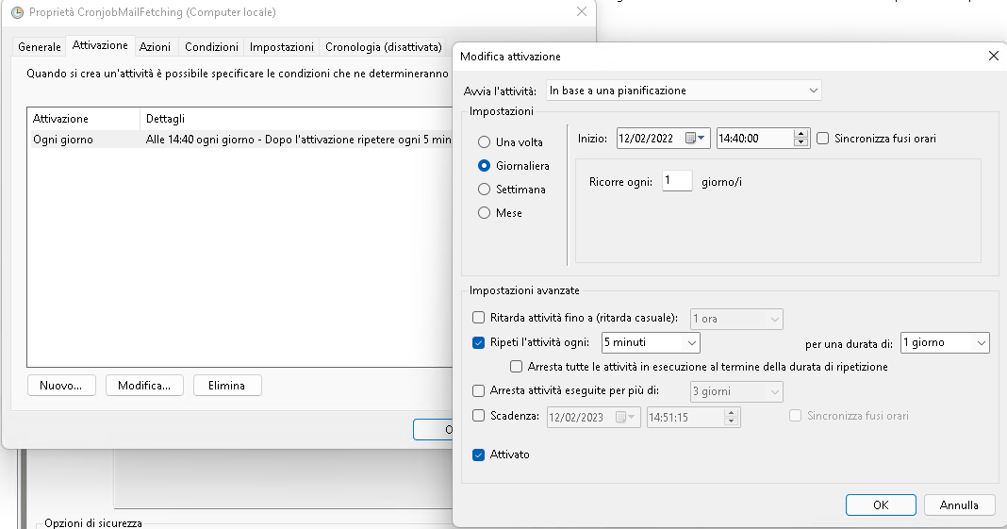
Task: Select the Una volta radio option
Action: (485, 142)
